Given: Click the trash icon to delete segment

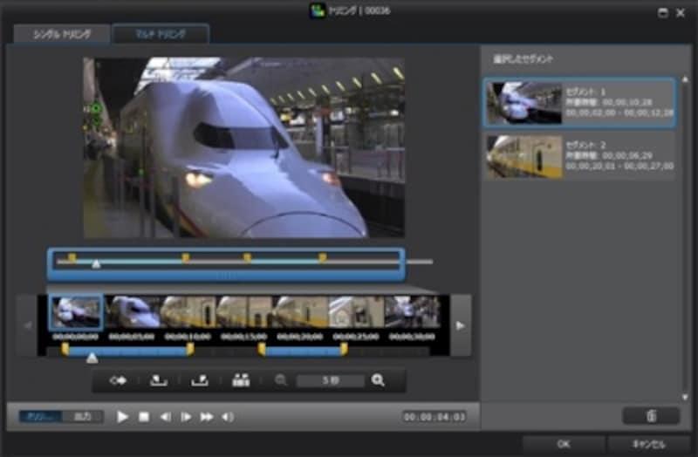Looking at the screenshot, I should [x=651, y=416].
